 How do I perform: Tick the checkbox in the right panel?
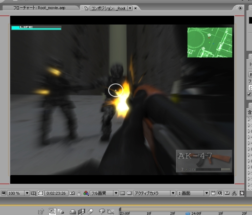249,94
